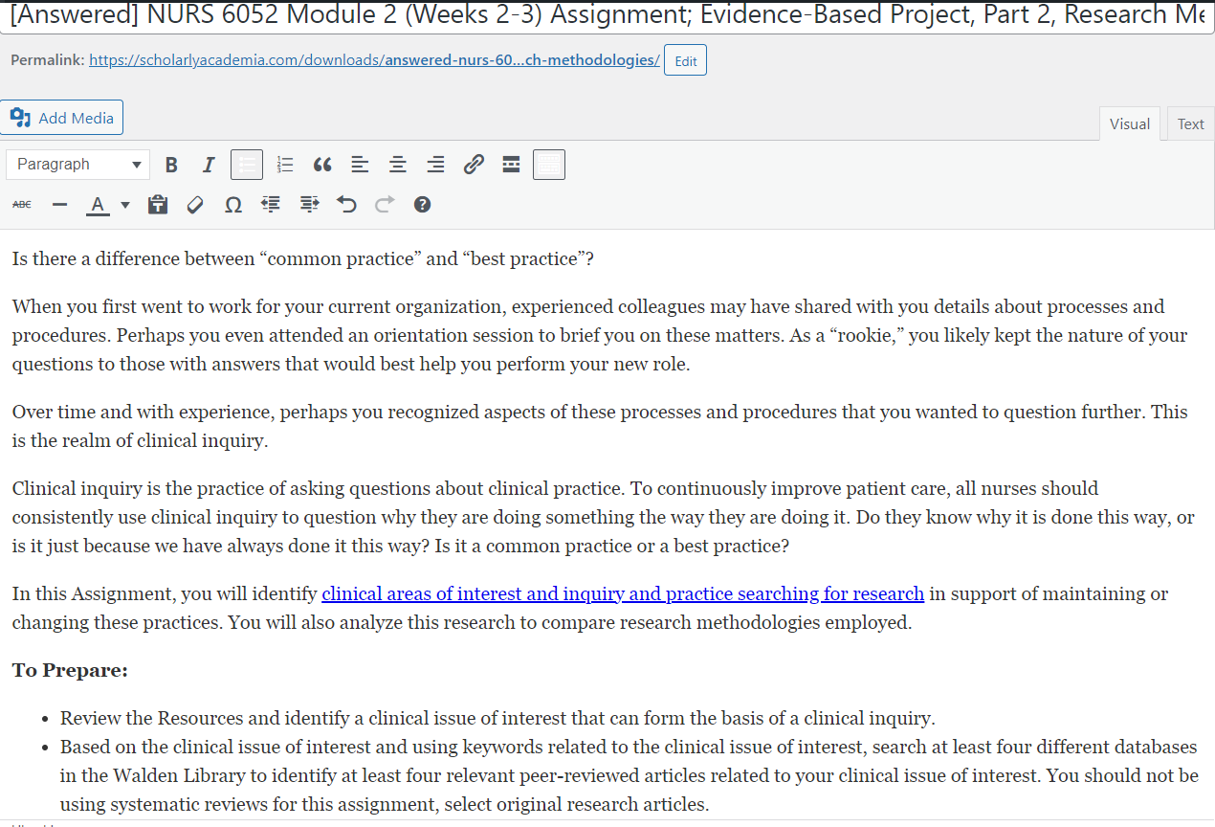
Task: Open keyboard shortcuts help
Action: 422,204
